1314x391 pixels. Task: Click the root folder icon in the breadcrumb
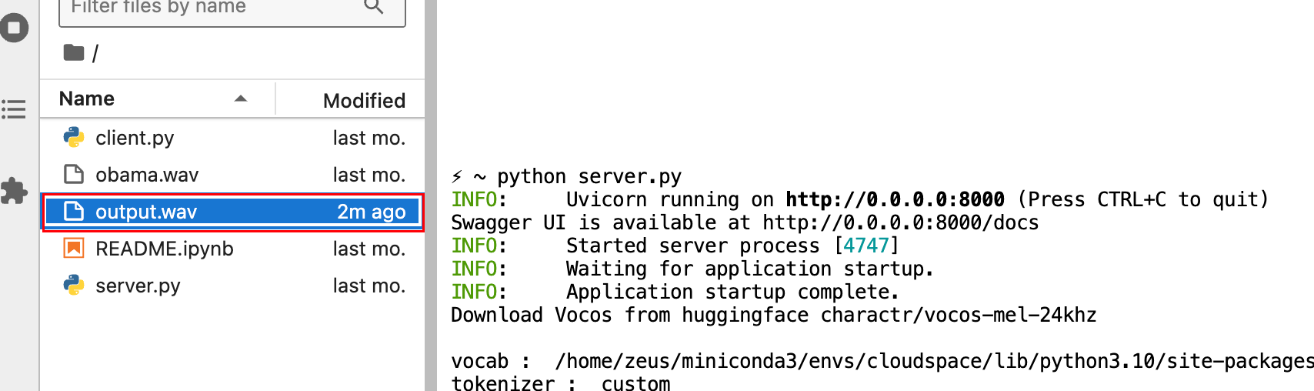(74, 52)
